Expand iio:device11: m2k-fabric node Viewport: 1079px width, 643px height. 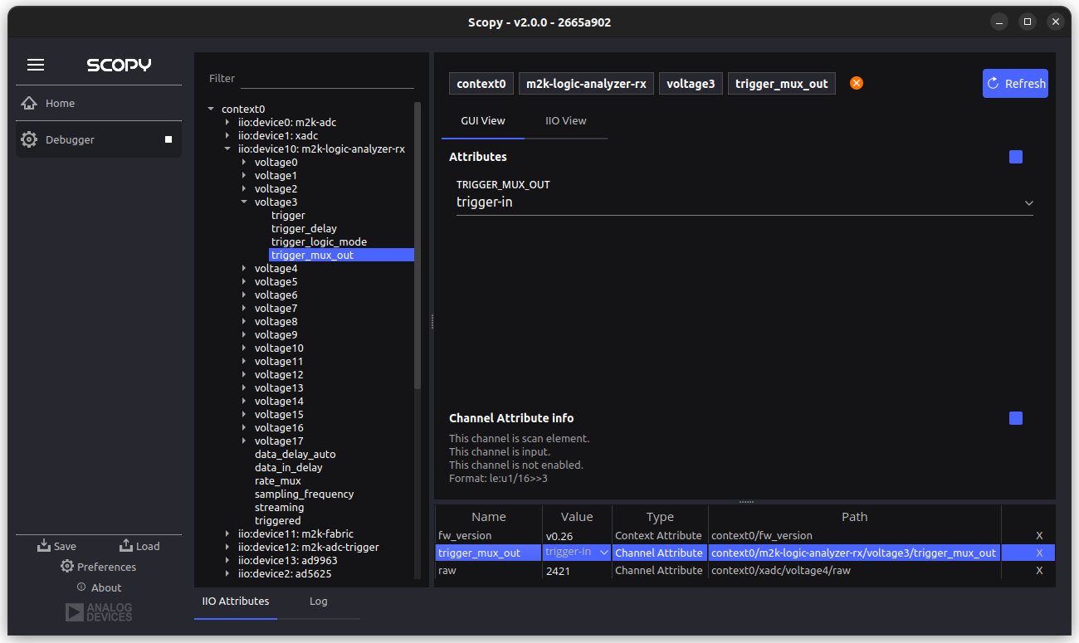click(227, 533)
